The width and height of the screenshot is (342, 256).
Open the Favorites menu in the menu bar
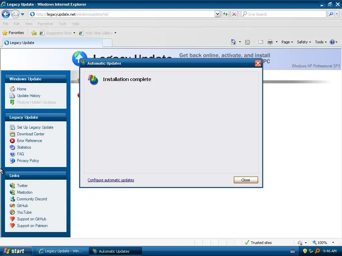(45, 24)
